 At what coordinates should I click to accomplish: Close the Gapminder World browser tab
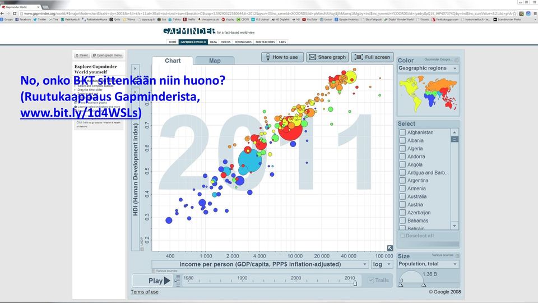pyautogui.click(x=38, y=7)
